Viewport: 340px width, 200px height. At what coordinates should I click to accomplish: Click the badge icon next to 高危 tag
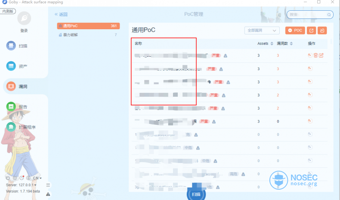click(x=243, y=174)
